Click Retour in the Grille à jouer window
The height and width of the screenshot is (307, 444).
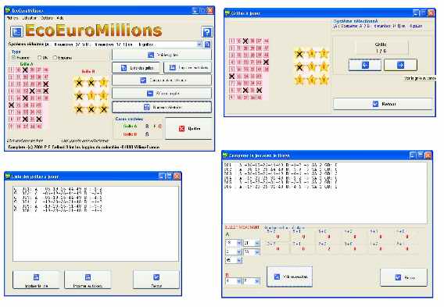tap(383, 104)
